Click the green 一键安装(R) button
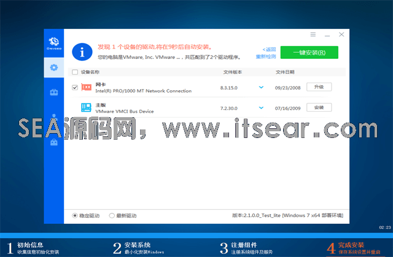 coord(309,53)
